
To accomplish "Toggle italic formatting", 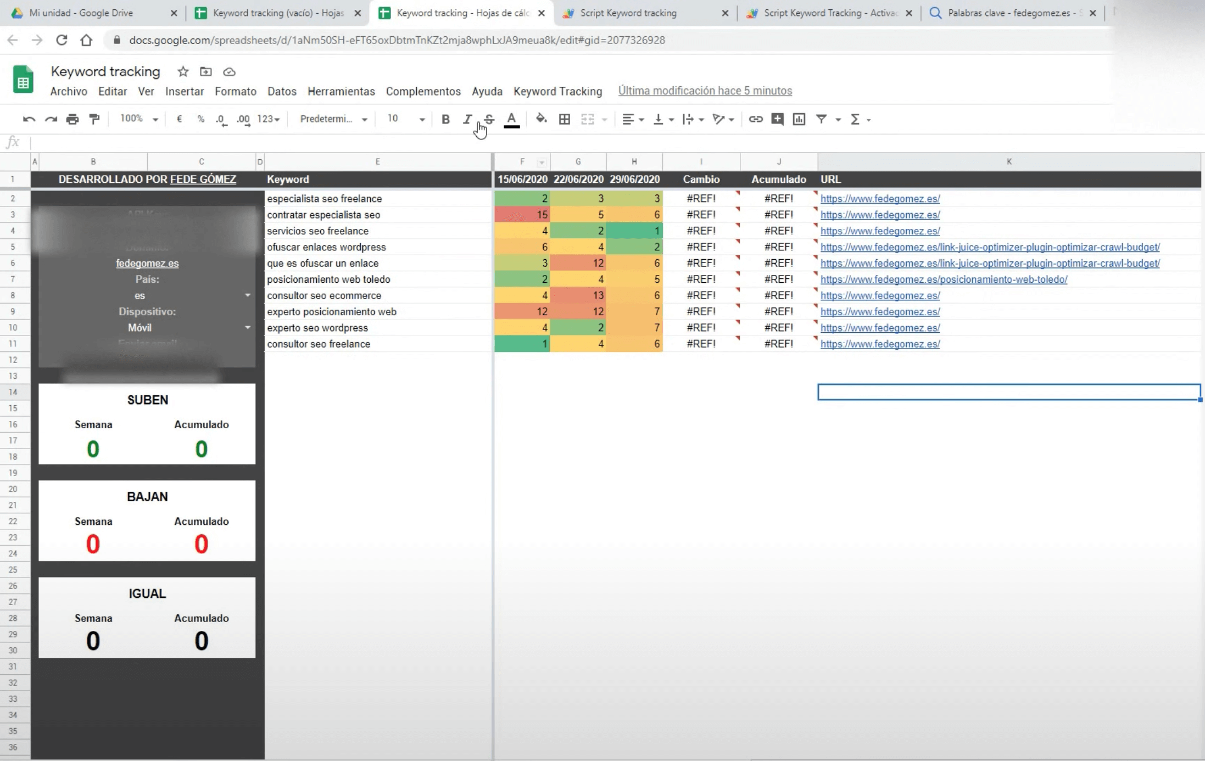I will pos(467,119).
